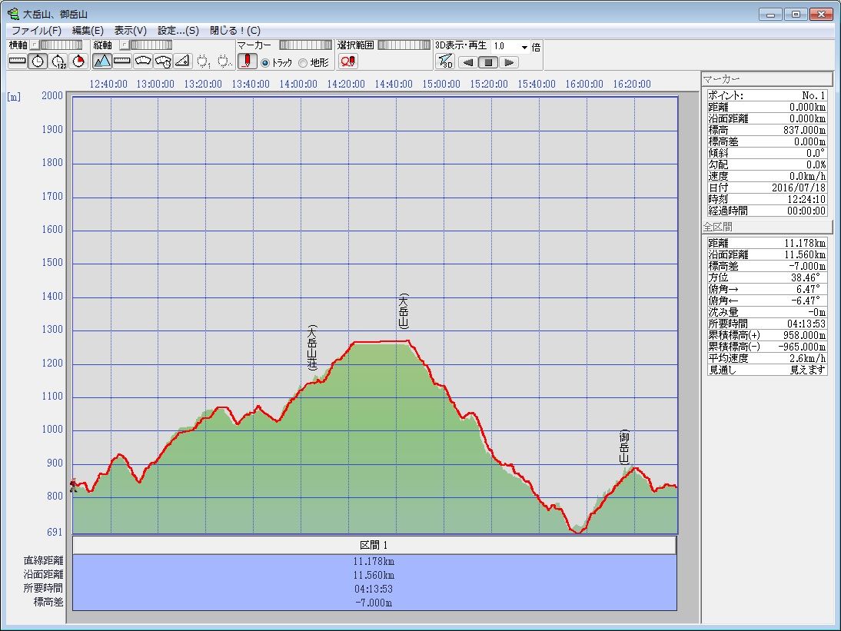Set vertical axis to elevation mountain icon
This screenshot has width=841, height=631.
click(x=102, y=61)
